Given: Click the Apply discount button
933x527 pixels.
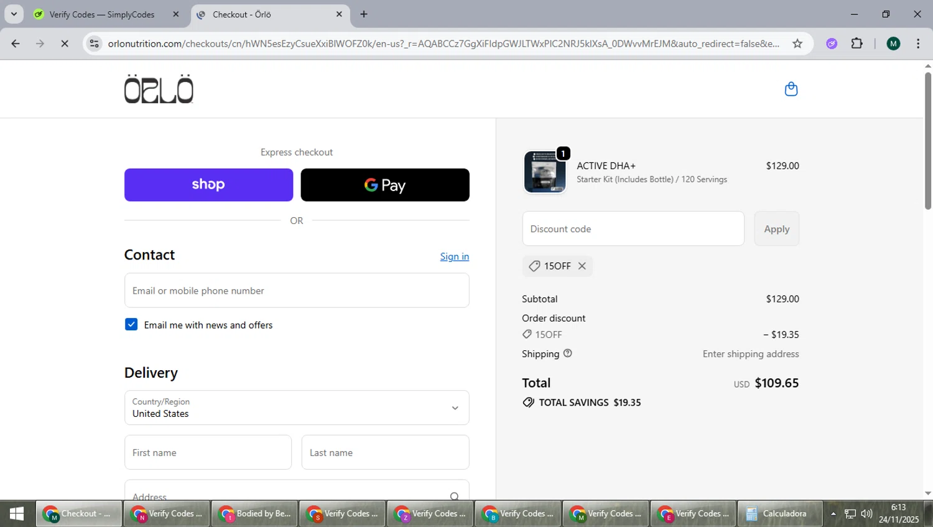Looking at the screenshot, I should [x=776, y=228].
